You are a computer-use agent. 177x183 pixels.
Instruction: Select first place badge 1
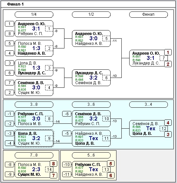(168, 52)
